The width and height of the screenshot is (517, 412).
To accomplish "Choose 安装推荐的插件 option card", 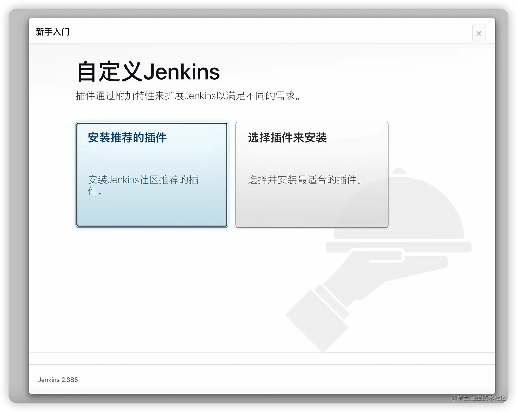I will pos(152,175).
